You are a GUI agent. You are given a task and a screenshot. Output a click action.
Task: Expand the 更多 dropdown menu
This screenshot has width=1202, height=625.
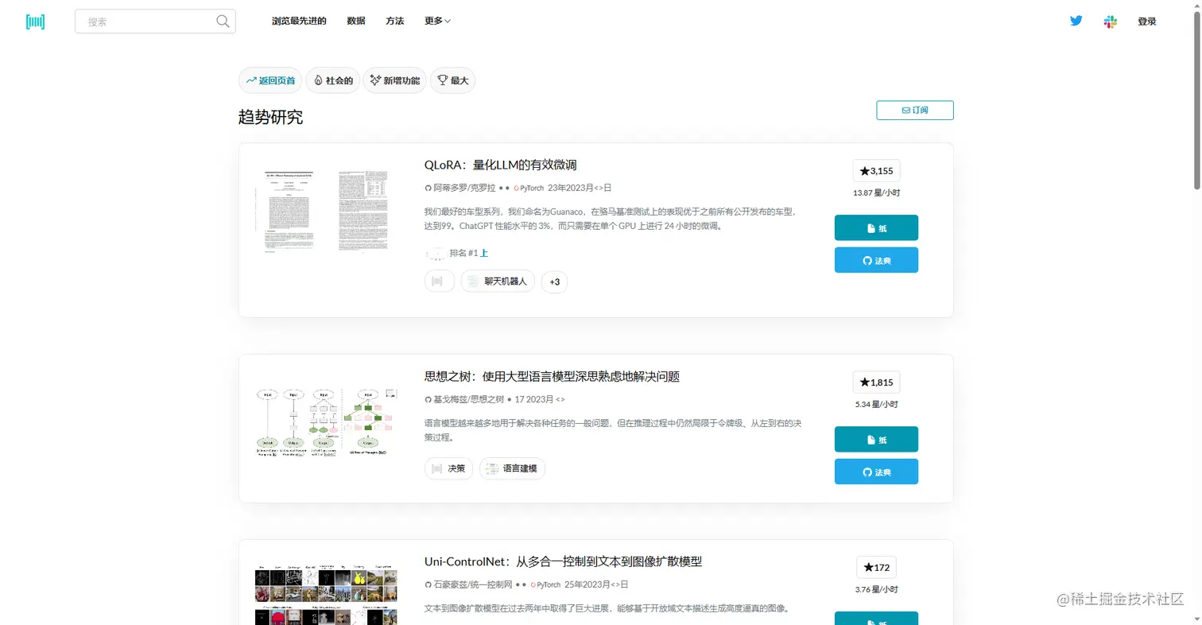(437, 21)
